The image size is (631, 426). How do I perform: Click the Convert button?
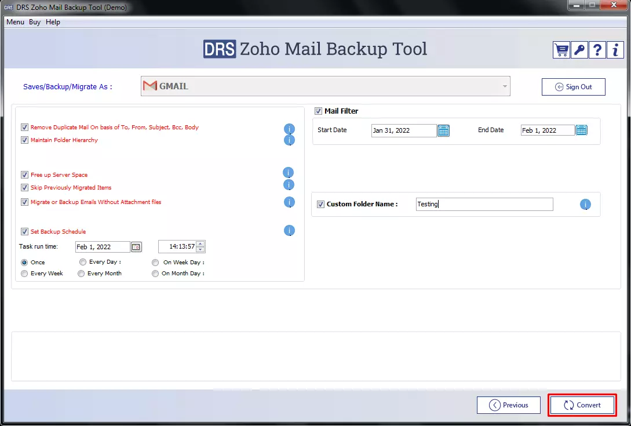[x=582, y=405]
